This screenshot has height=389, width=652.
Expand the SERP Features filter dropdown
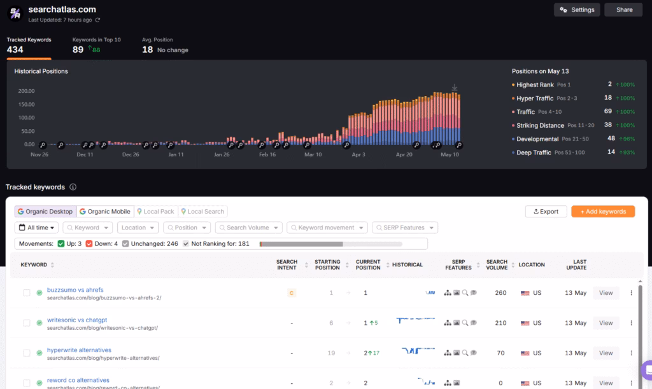tap(404, 227)
